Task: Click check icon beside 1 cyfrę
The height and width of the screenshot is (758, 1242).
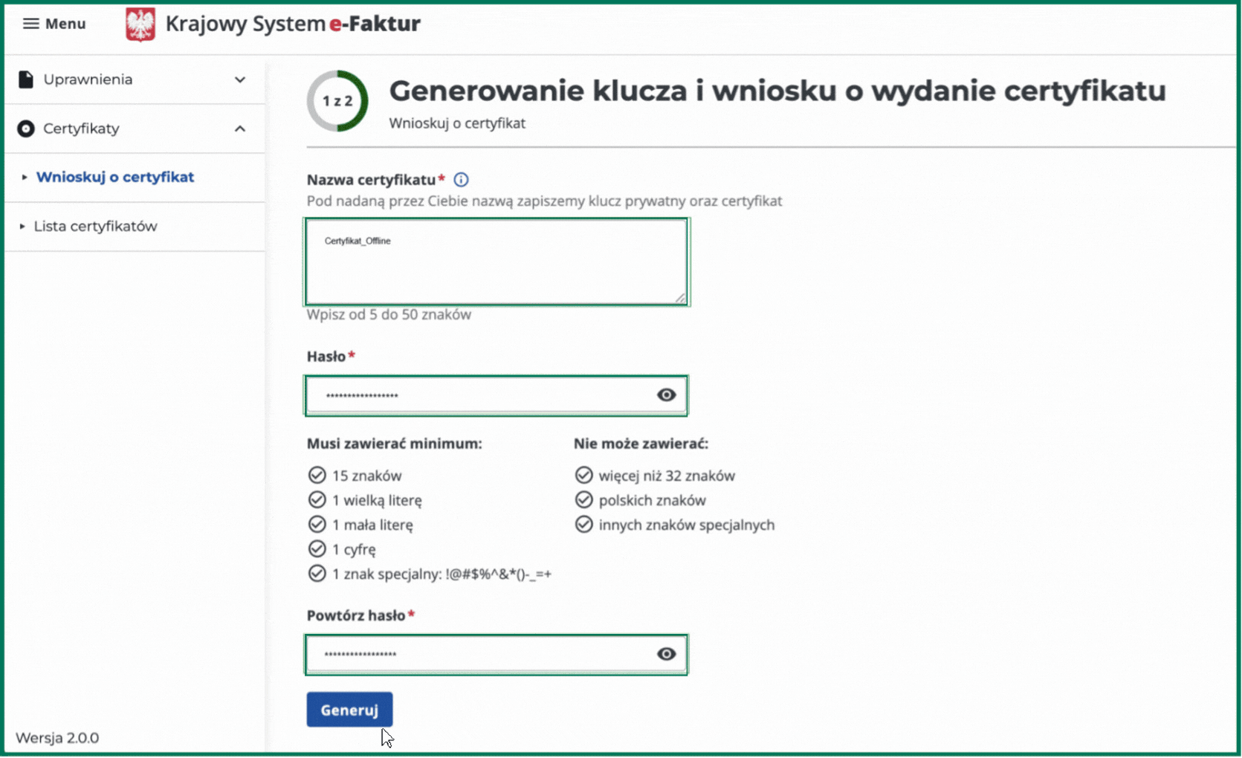Action: coord(317,549)
